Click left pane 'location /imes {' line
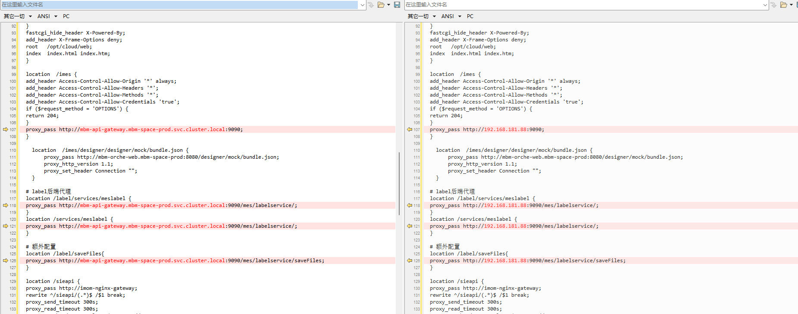798x314 pixels. [51, 74]
